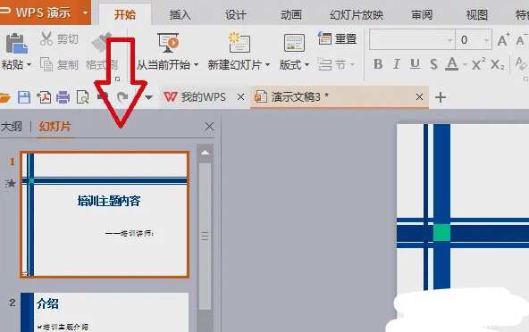This screenshot has height=332, width=529.
Task: Toggle Italic formatting
Action: coord(397,64)
